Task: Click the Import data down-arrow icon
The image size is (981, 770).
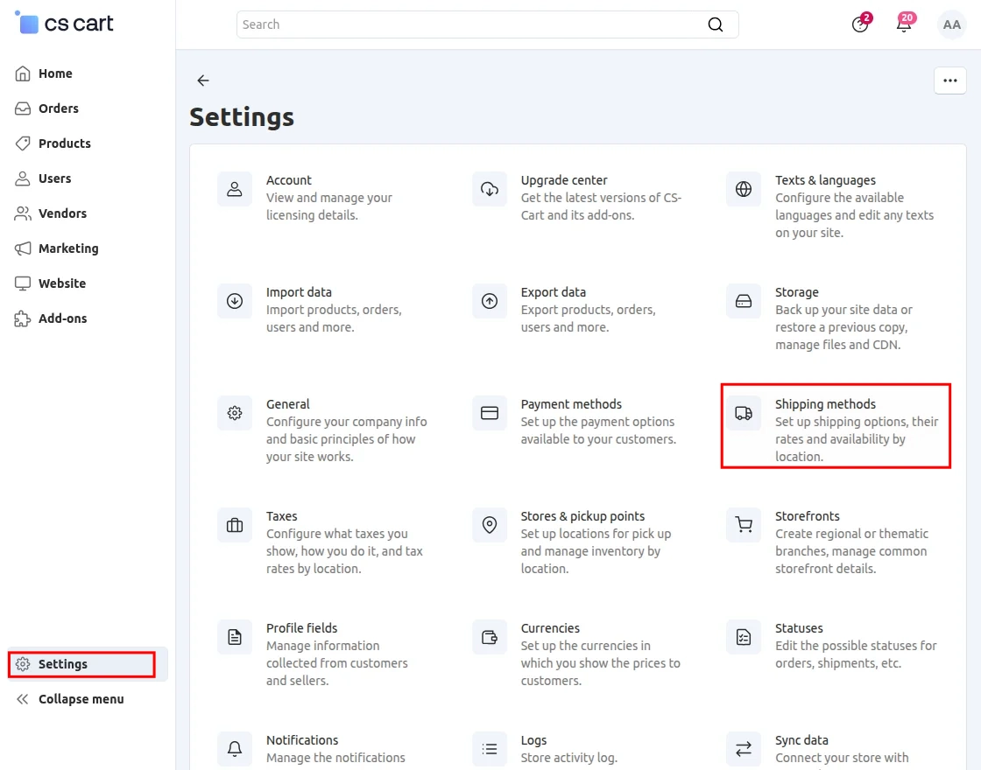Action: 235,301
